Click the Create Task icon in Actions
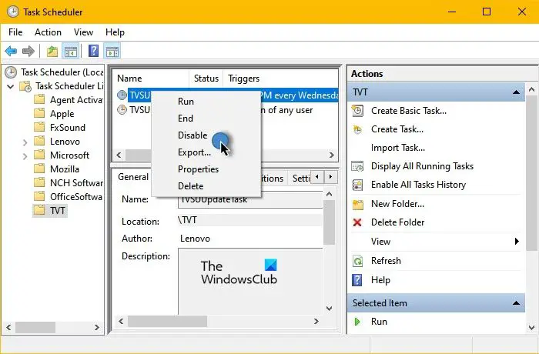 tap(357, 129)
